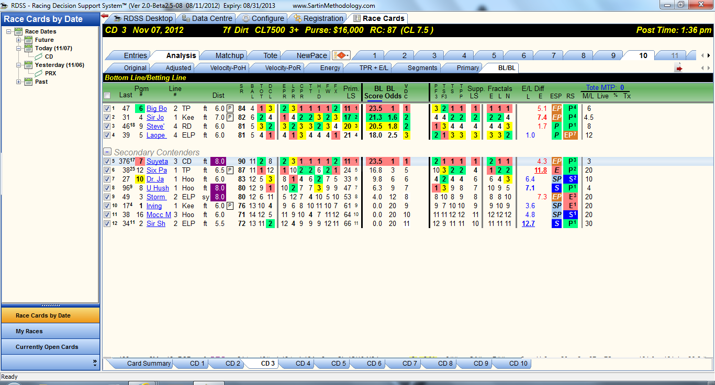The height and width of the screenshot is (385, 715).
Task: Click the green program number 6 cell
Action: [140, 108]
